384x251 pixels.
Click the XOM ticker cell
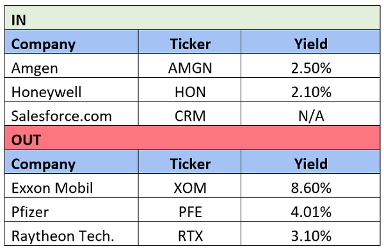coord(189,186)
